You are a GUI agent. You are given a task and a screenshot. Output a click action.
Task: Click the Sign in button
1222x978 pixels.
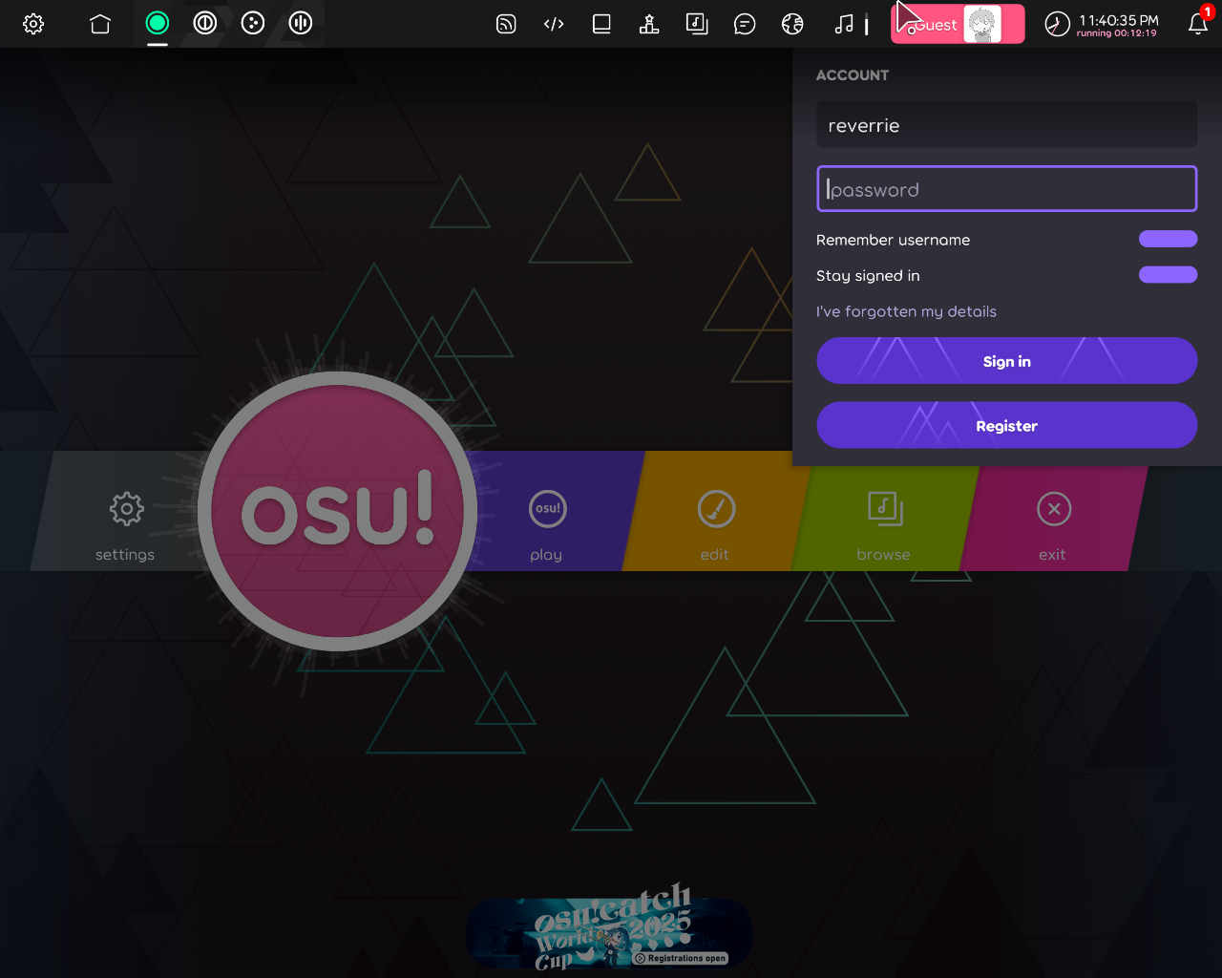1006,361
